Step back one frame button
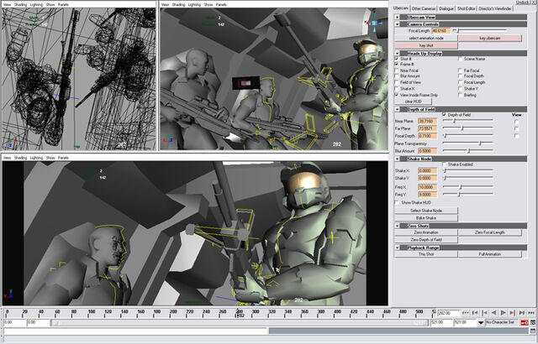The image size is (538, 344). (475, 313)
